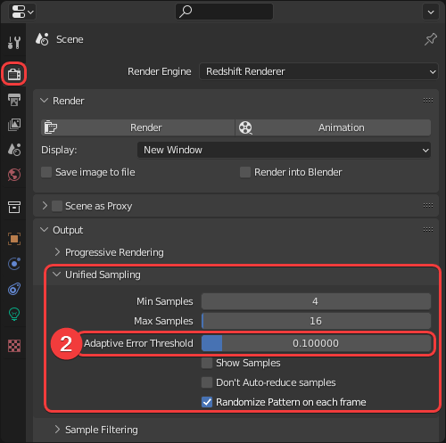The width and height of the screenshot is (446, 443).
Task: Open the View Layer properties tab
Action: [x=14, y=125]
